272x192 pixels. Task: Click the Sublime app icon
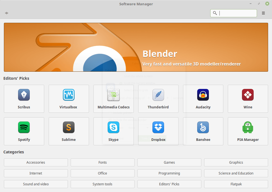point(69,127)
